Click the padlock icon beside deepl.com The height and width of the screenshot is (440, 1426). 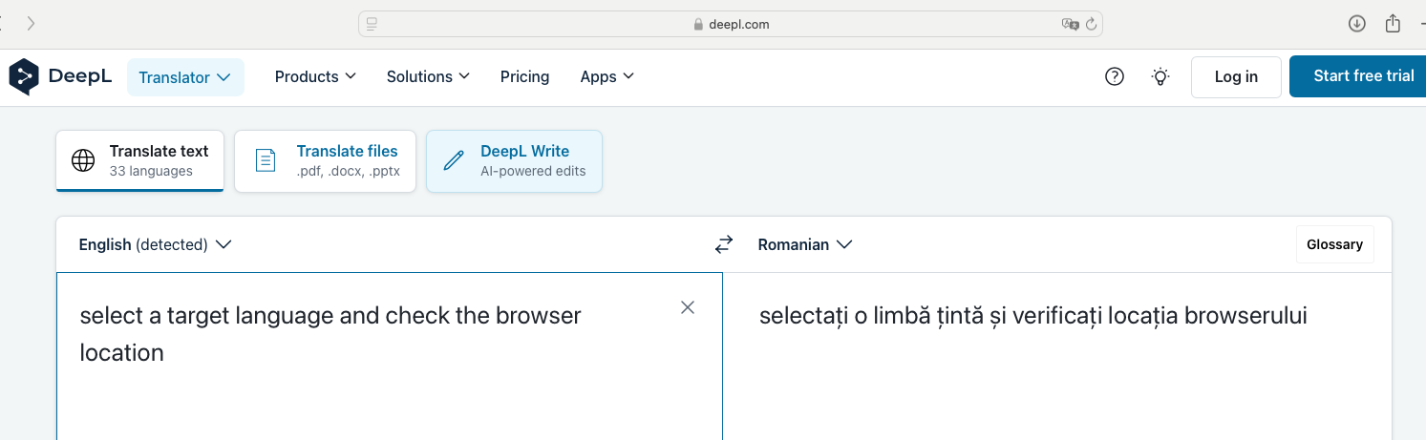coord(698,25)
